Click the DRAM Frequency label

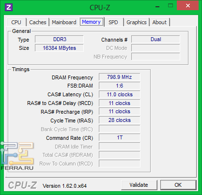pyautogui.click(x=72, y=77)
